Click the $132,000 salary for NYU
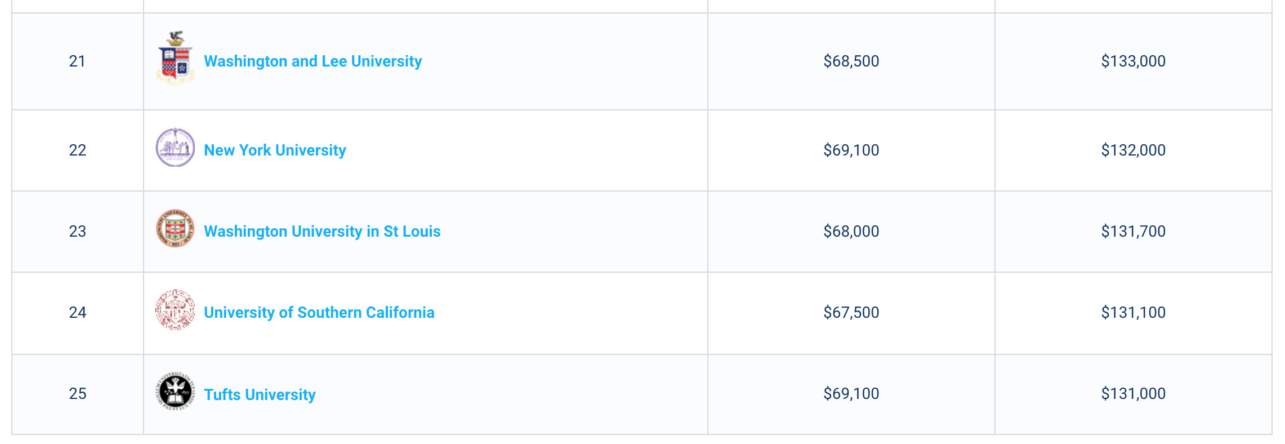This screenshot has width=1285, height=444. (x=1133, y=150)
